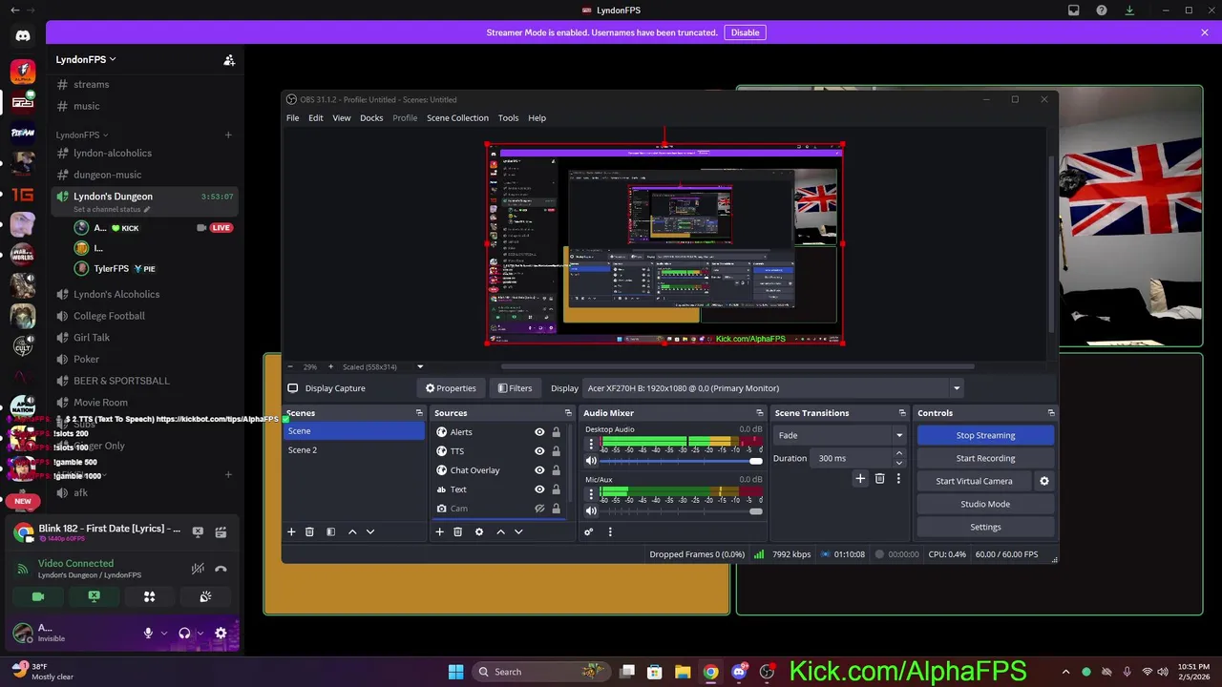Show the hidden Cam source

point(539,509)
